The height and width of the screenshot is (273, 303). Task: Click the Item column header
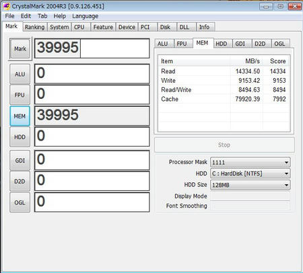194,61
